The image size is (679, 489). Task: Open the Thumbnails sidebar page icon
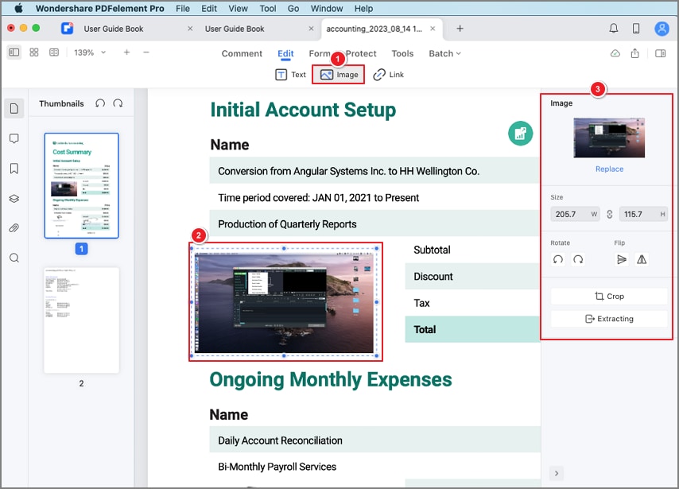(14, 108)
